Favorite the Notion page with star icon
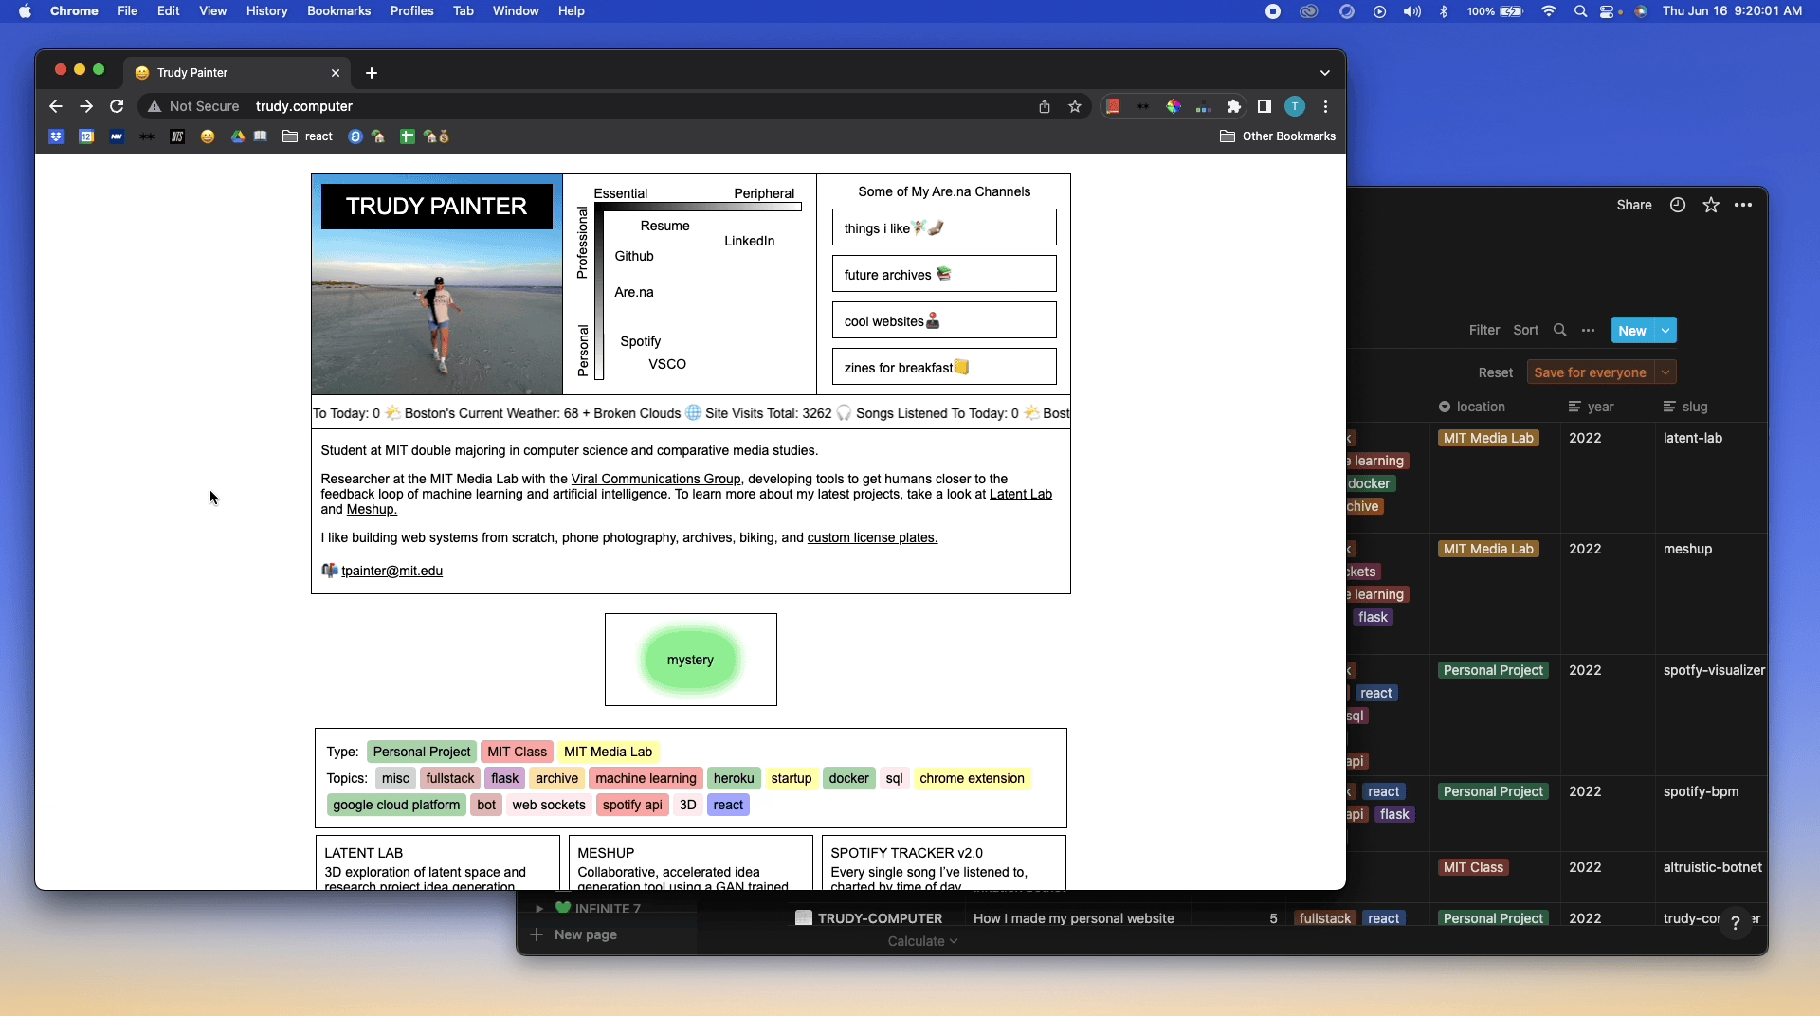1820x1016 pixels. pyautogui.click(x=1711, y=205)
